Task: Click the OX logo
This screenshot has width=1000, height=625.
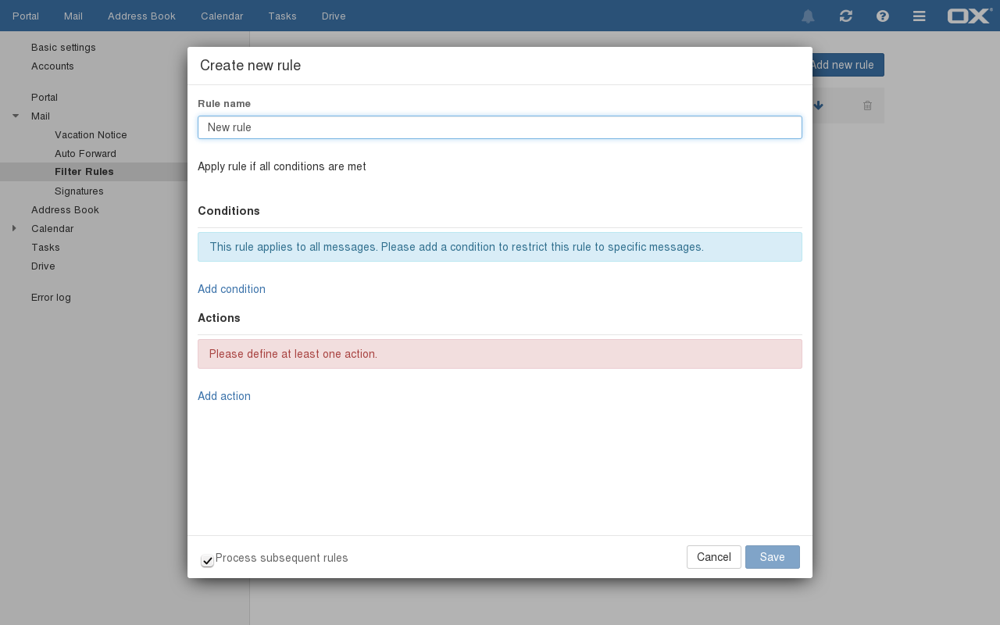Action: 970,16
